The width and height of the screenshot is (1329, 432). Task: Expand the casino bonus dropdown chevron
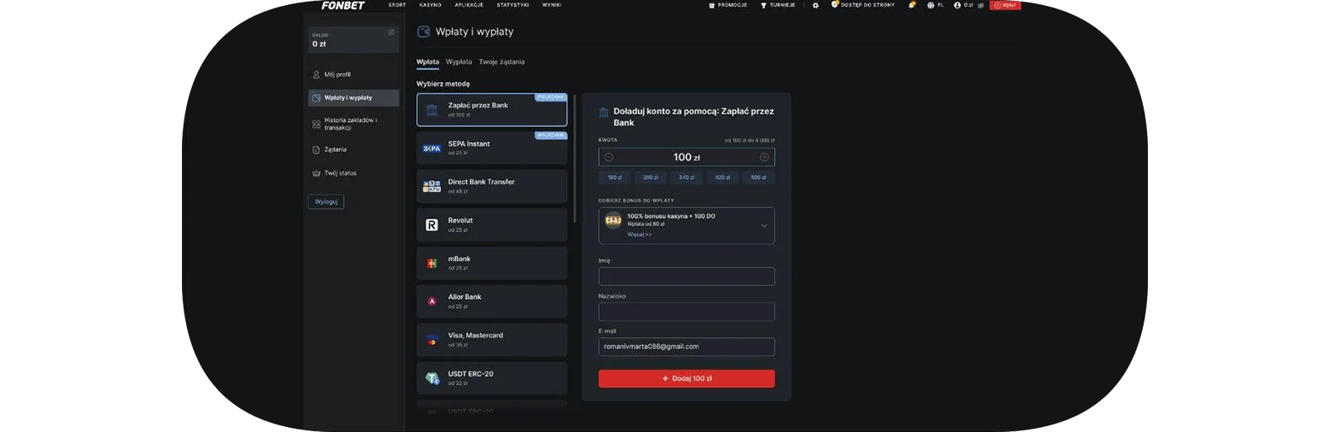tap(764, 225)
